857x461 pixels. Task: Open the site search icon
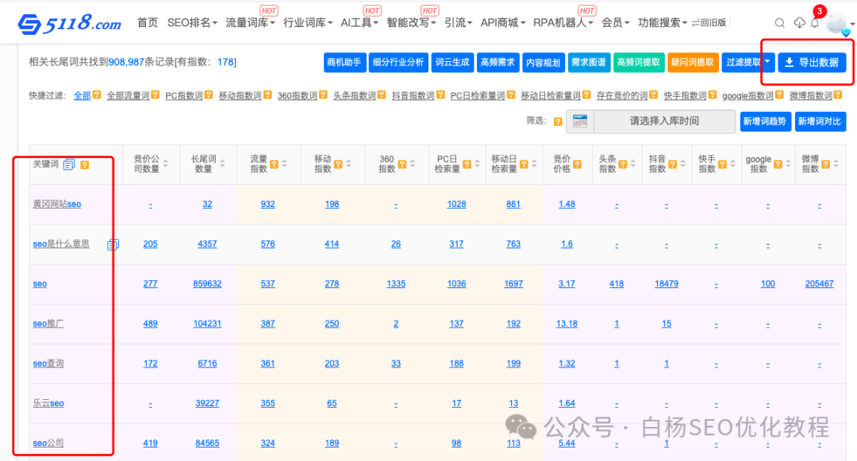click(780, 22)
